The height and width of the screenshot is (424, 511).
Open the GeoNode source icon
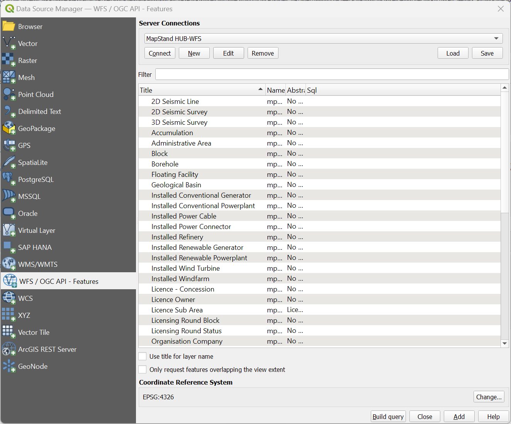[9, 366]
